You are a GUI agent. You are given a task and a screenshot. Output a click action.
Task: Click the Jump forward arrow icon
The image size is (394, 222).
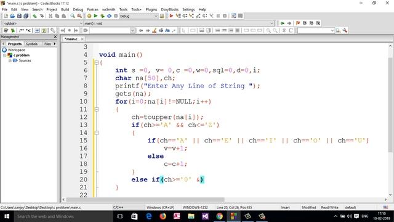click(289, 23)
